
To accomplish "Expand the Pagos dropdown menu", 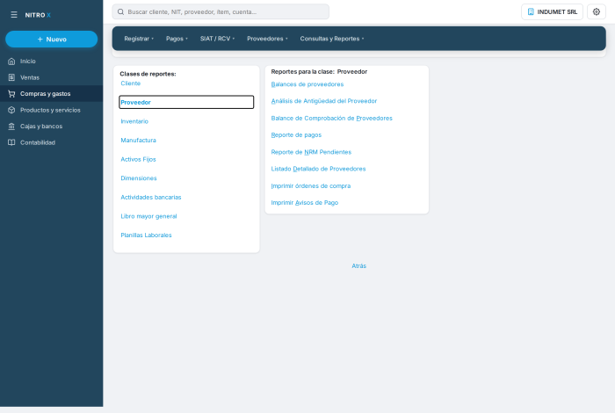I will 177,39.
